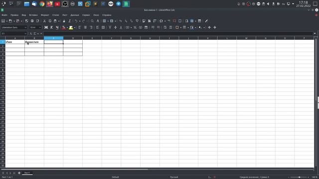Open Telegram from the taskbar
The height and width of the screenshot is (179, 319).
[119, 4]
